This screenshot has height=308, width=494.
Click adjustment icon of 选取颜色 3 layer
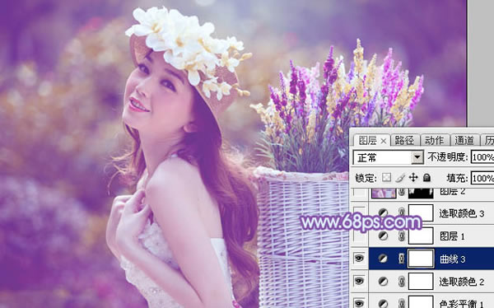tap(383, 212)
